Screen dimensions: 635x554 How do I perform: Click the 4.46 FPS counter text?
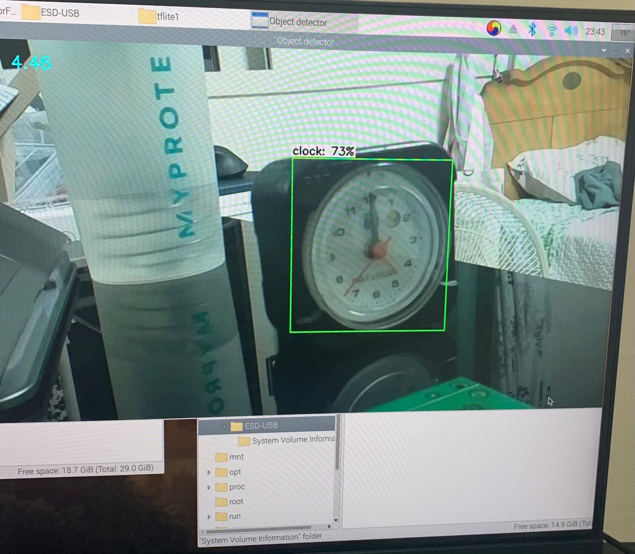coord(31,63)
